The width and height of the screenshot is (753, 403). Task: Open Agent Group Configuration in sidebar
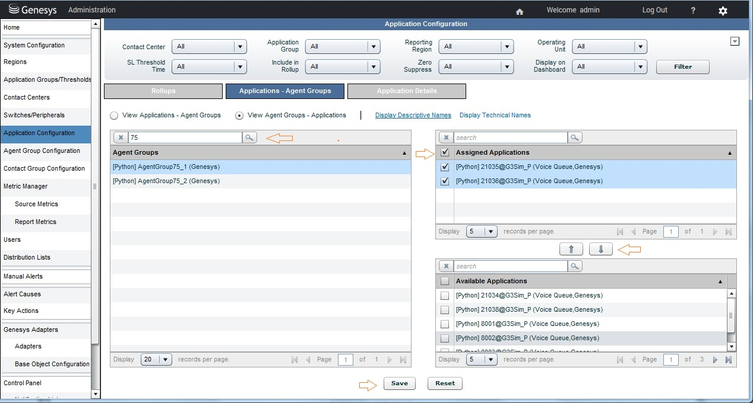coord(46,151)
